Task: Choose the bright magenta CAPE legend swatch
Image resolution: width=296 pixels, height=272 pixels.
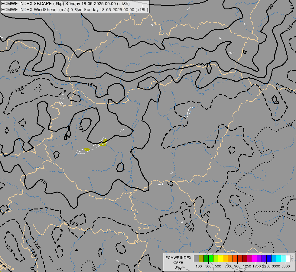Action: click(x=255, y=258)
